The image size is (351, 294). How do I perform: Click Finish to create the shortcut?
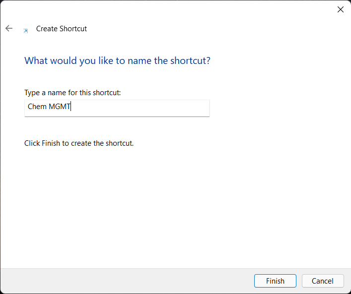pyautogui.click(x=275, y=281)
